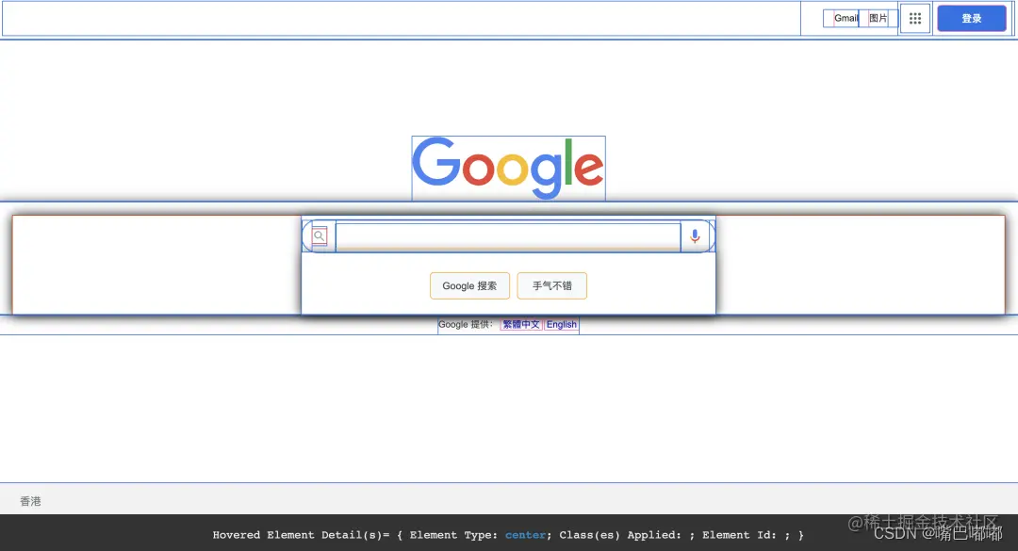Click the 'center' element type in hover details

525,535
